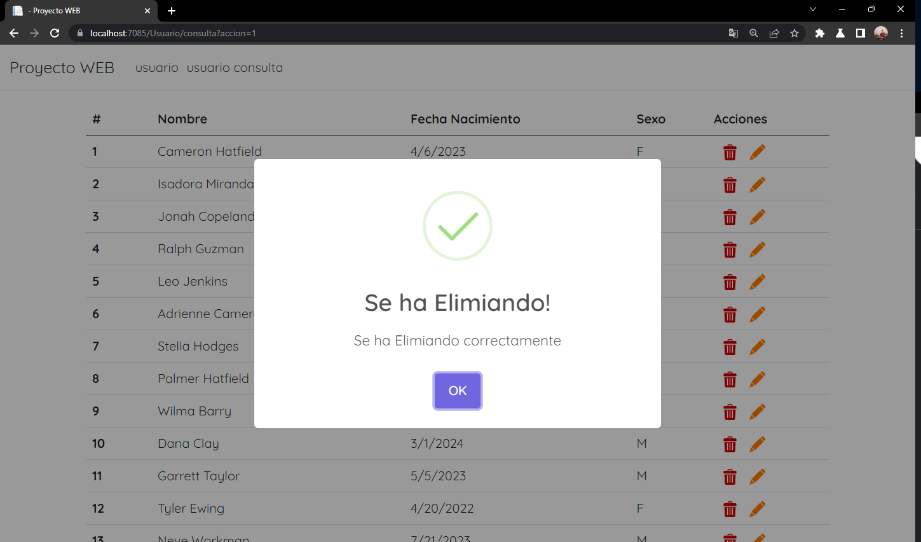The image size is (921, 542).
Task: Click the edit pencil icon for Garrett Taylor
Action: click(757, 476)
